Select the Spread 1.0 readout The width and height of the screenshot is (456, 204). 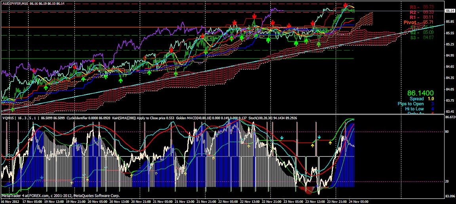pos(420,99)
